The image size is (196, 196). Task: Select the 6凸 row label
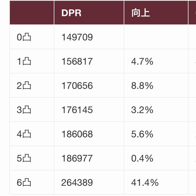pos(24,183)
